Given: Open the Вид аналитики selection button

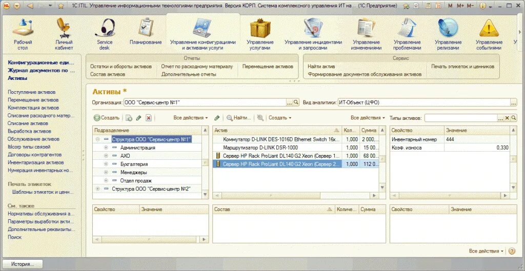Looking at the screenshot, I should [x=513, y=102].
